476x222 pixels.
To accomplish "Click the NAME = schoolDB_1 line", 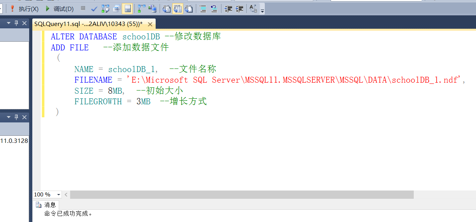I will tap(145, 69).
